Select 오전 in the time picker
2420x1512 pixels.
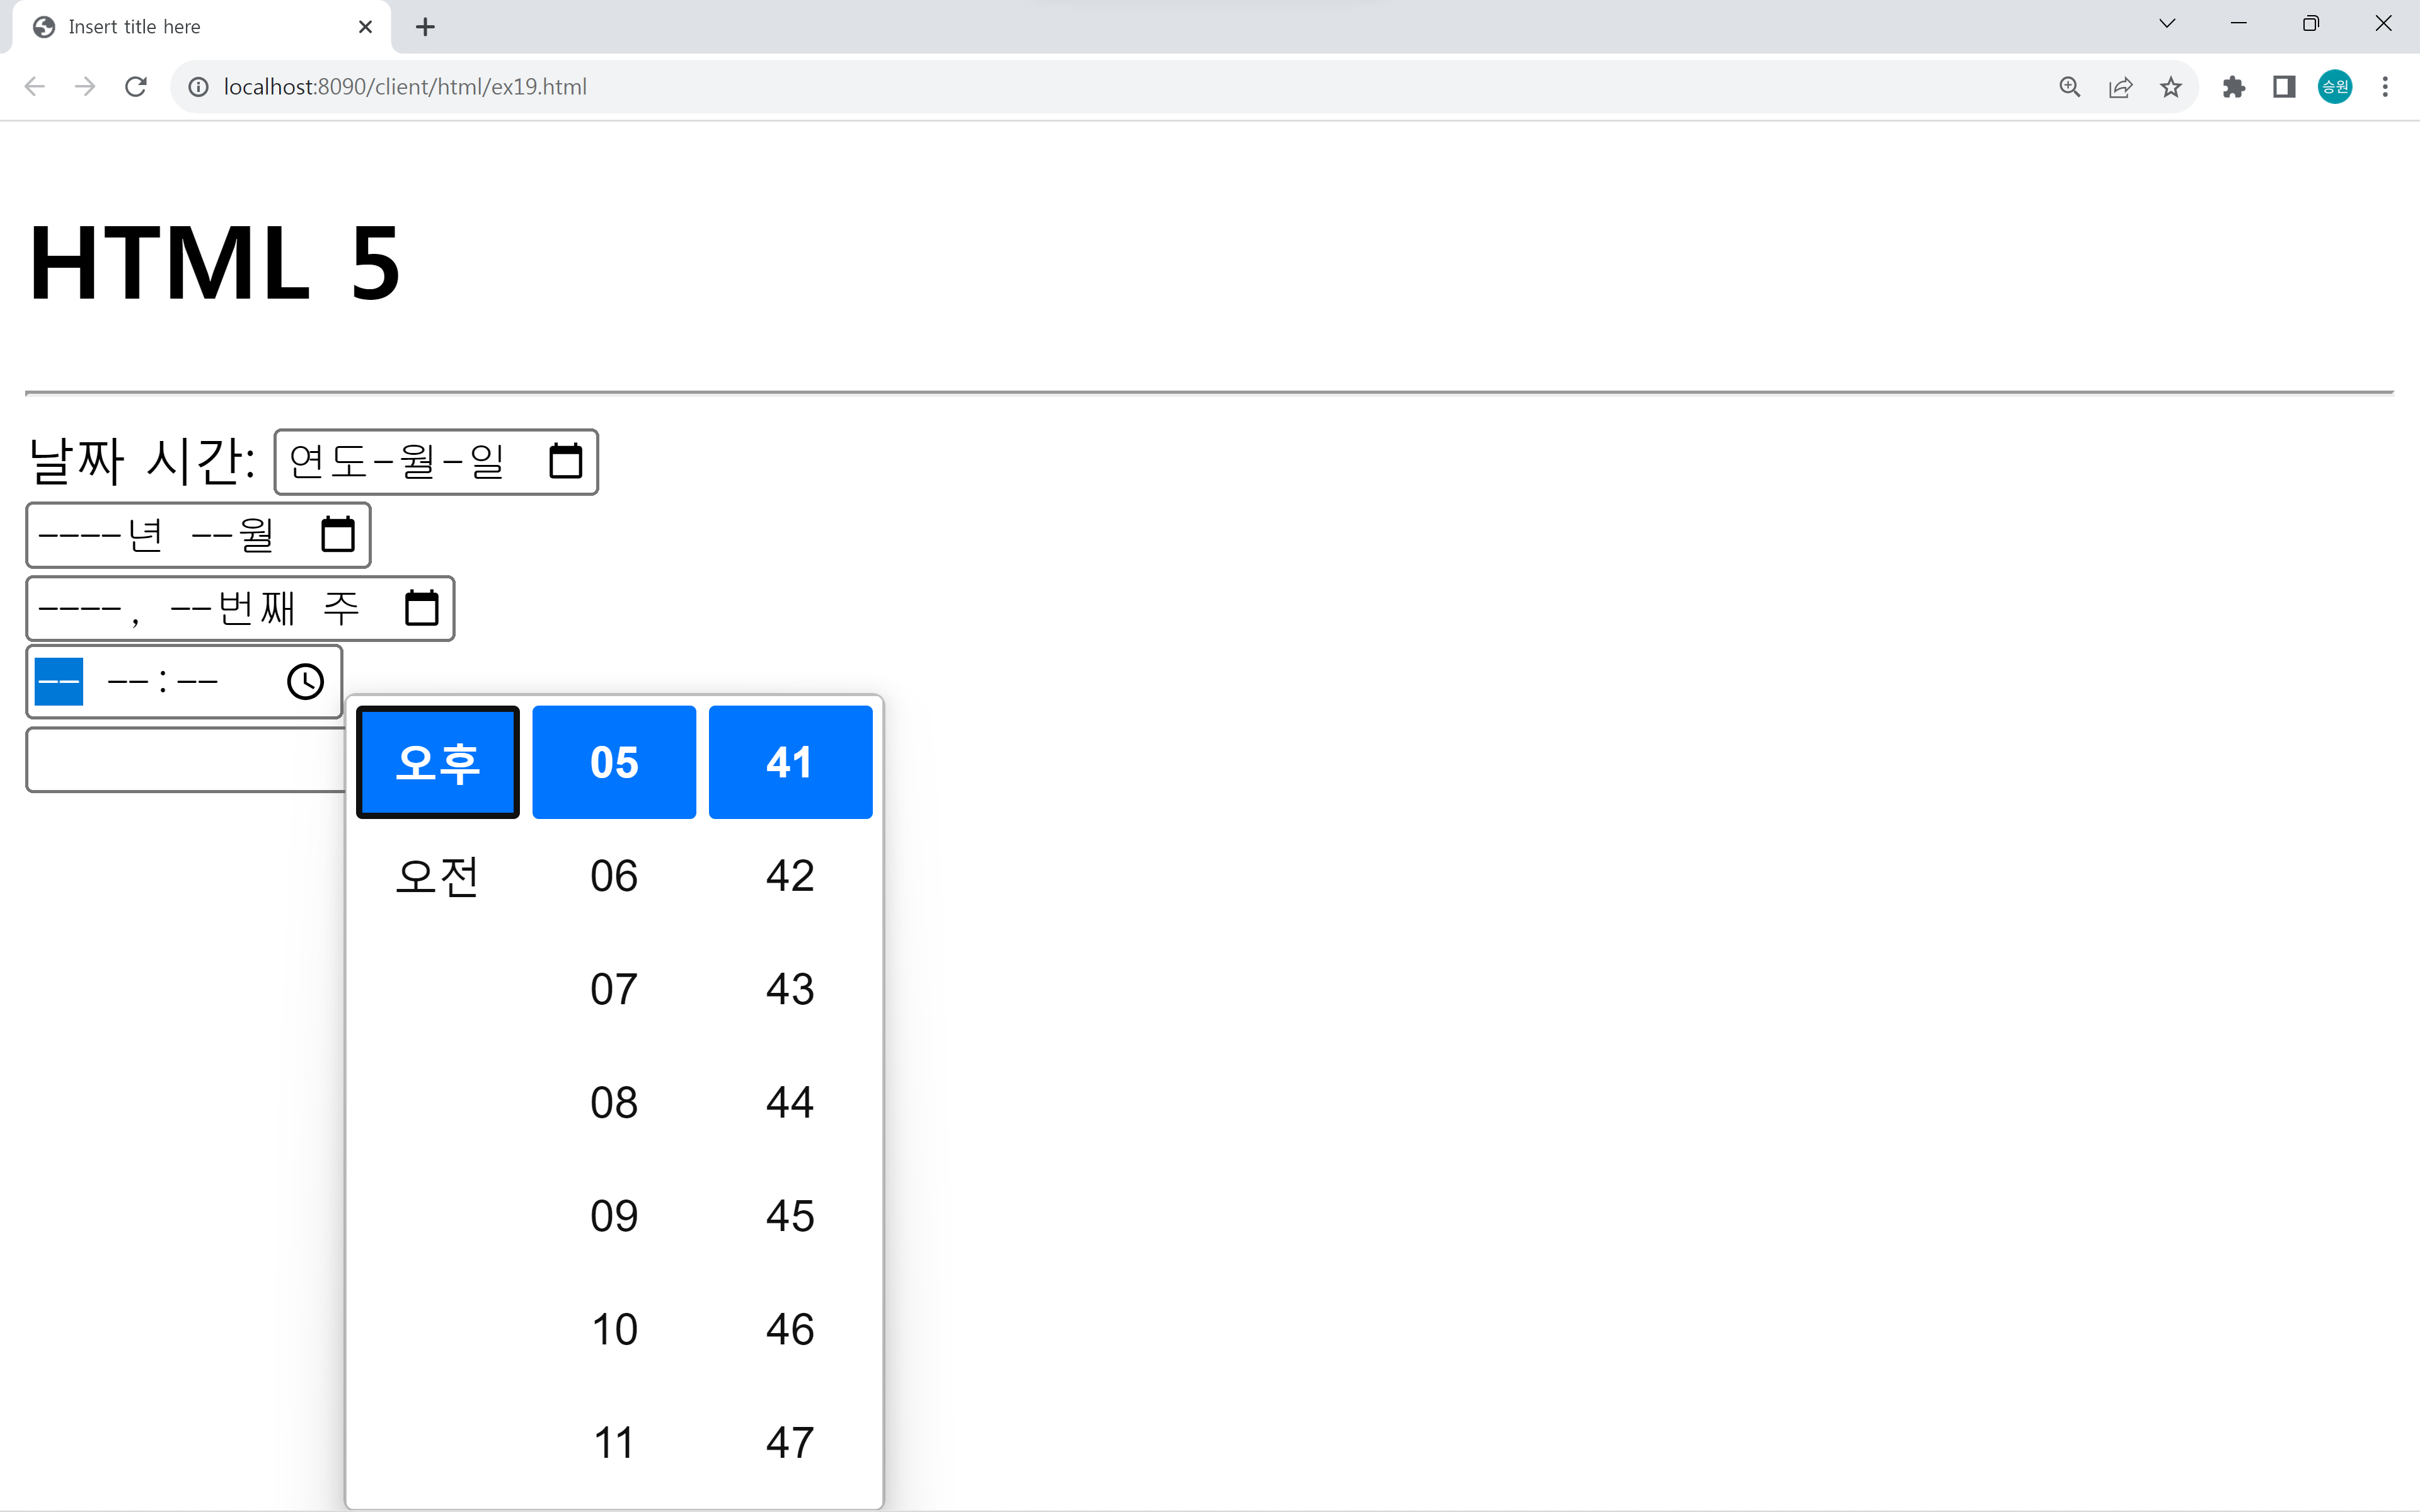(x=437, y=876)
